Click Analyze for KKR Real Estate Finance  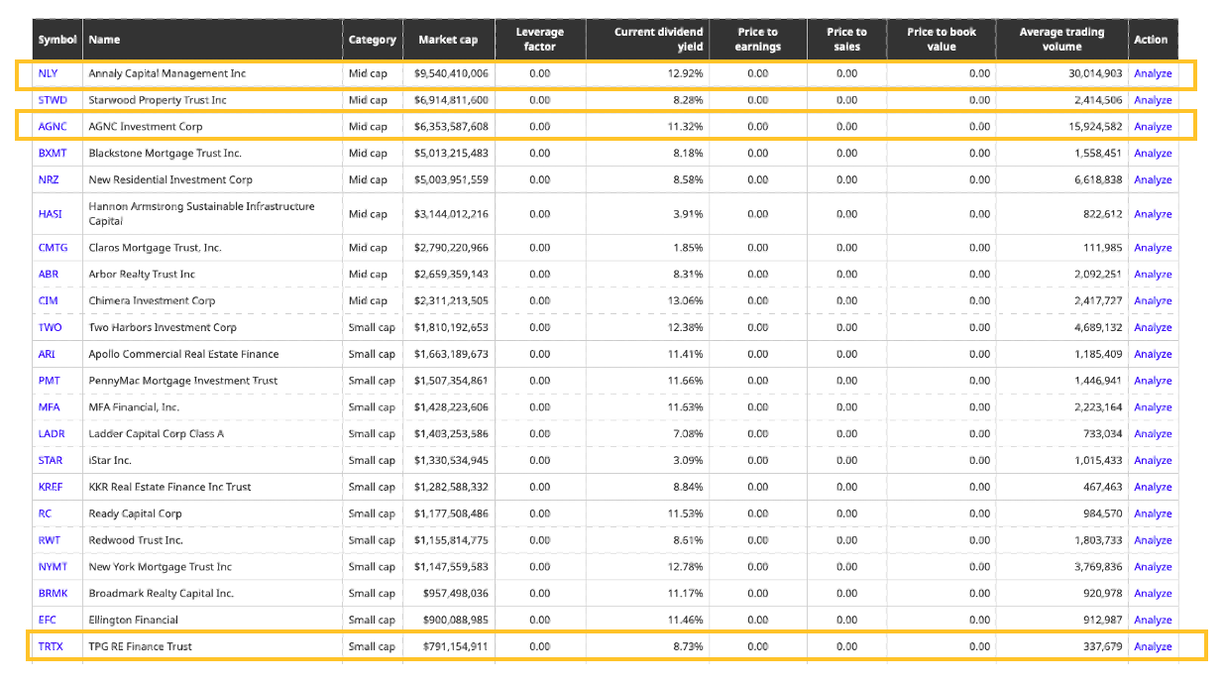[x=1153, y=488]
